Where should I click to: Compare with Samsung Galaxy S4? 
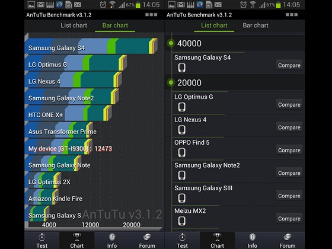coord(289,65)
